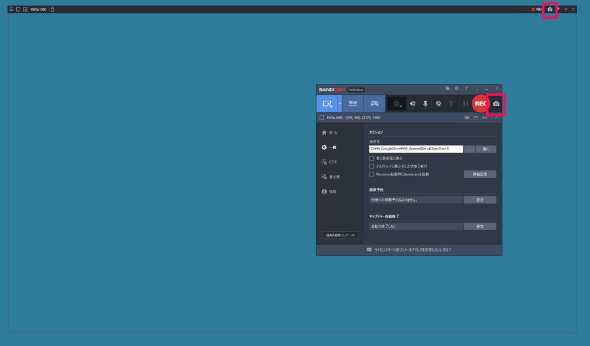Check the run minimized to tray option
This screenshot has height=346, width=590.
(372, 166)
